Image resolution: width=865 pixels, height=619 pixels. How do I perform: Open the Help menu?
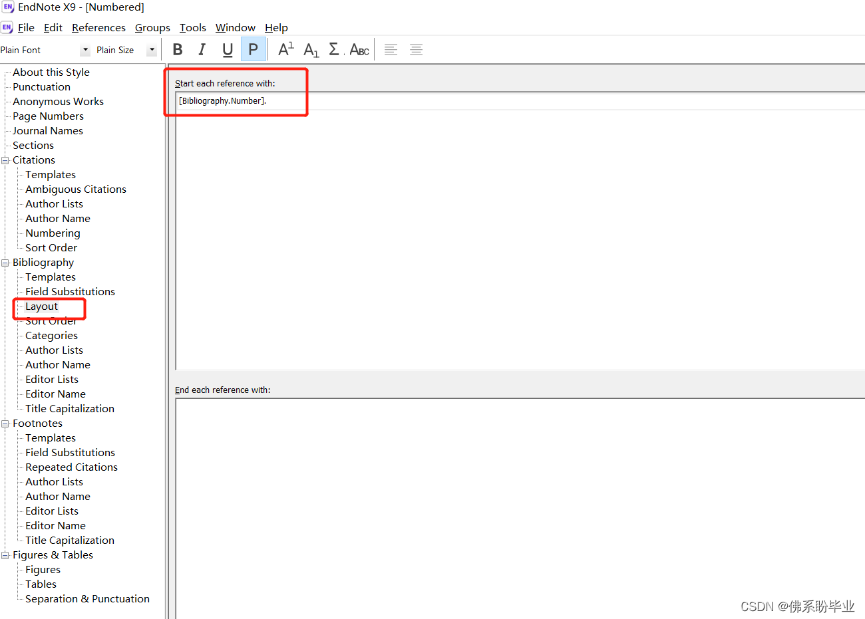[x=276, y=27]
